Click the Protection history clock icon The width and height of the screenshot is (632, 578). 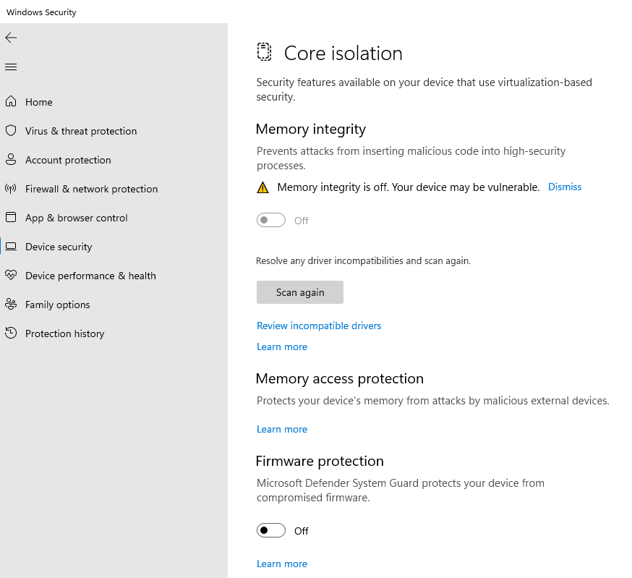(11, 333)
